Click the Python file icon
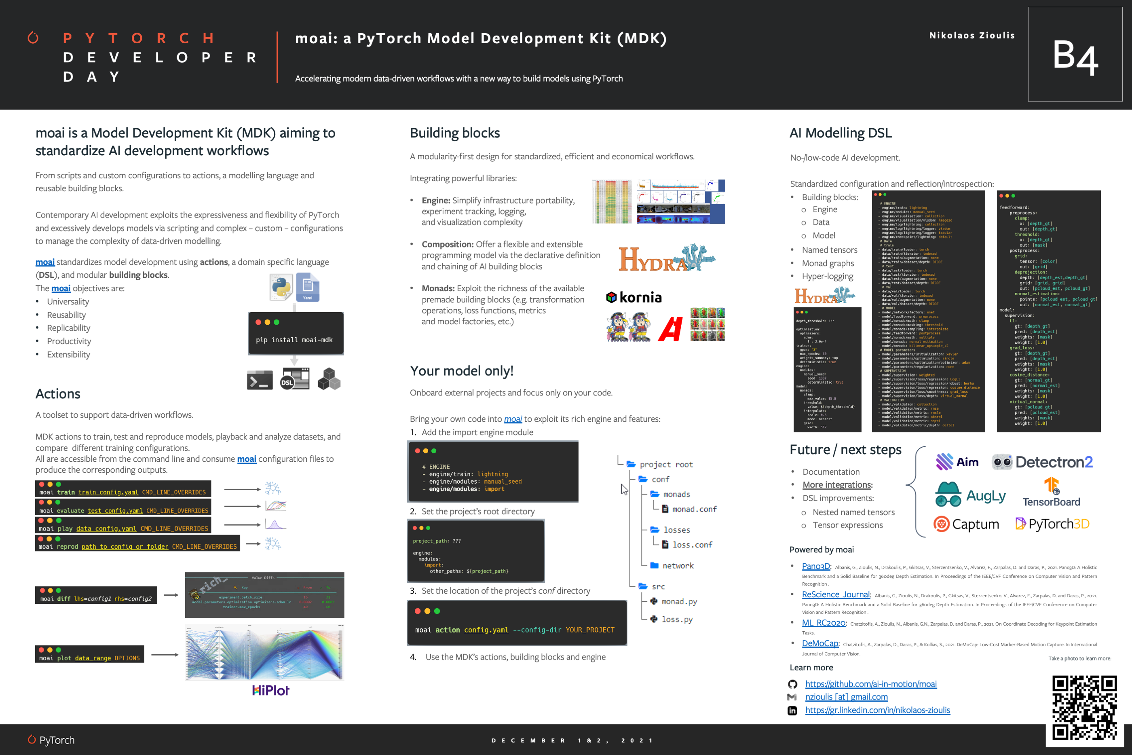This screenshot has width=1132, height=755. 281,287
